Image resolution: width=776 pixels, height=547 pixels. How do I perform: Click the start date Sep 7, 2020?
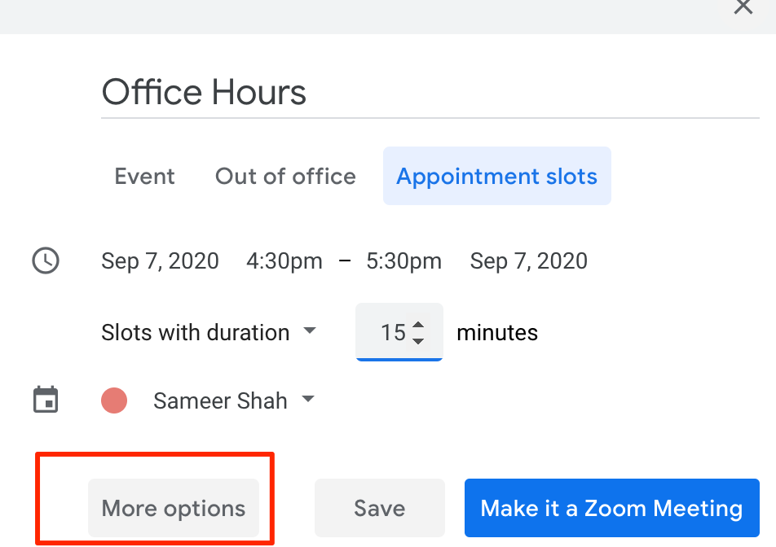[160, 260]
